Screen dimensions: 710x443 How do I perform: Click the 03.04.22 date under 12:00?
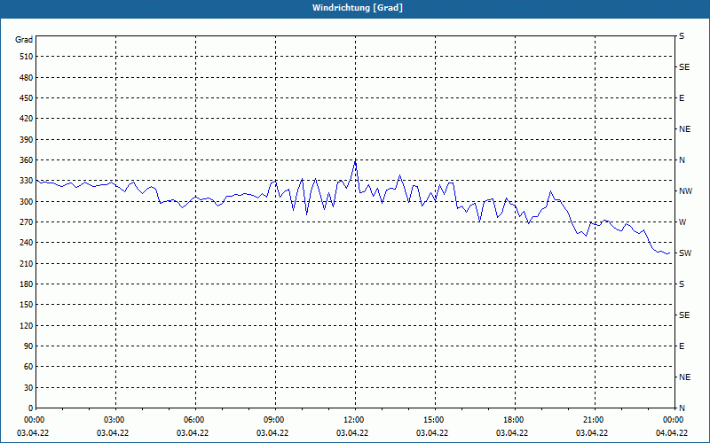coord(352,433)
